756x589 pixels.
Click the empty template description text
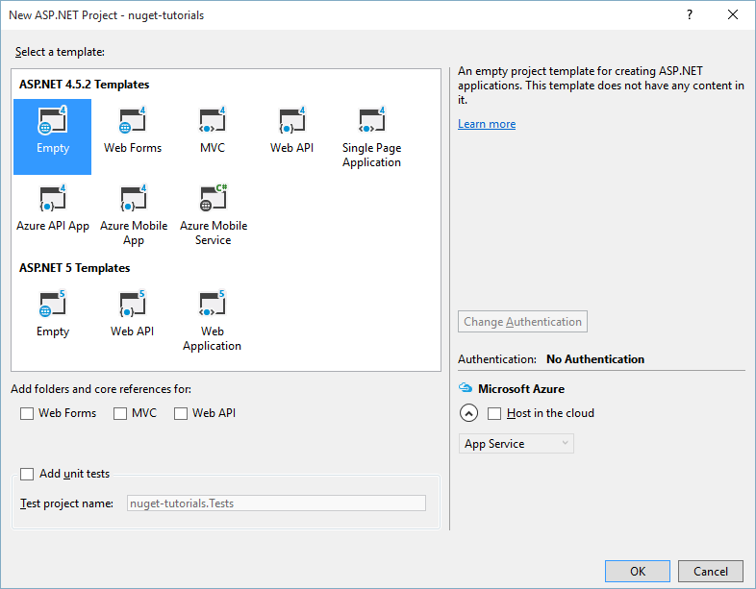[x=601, y=86]
